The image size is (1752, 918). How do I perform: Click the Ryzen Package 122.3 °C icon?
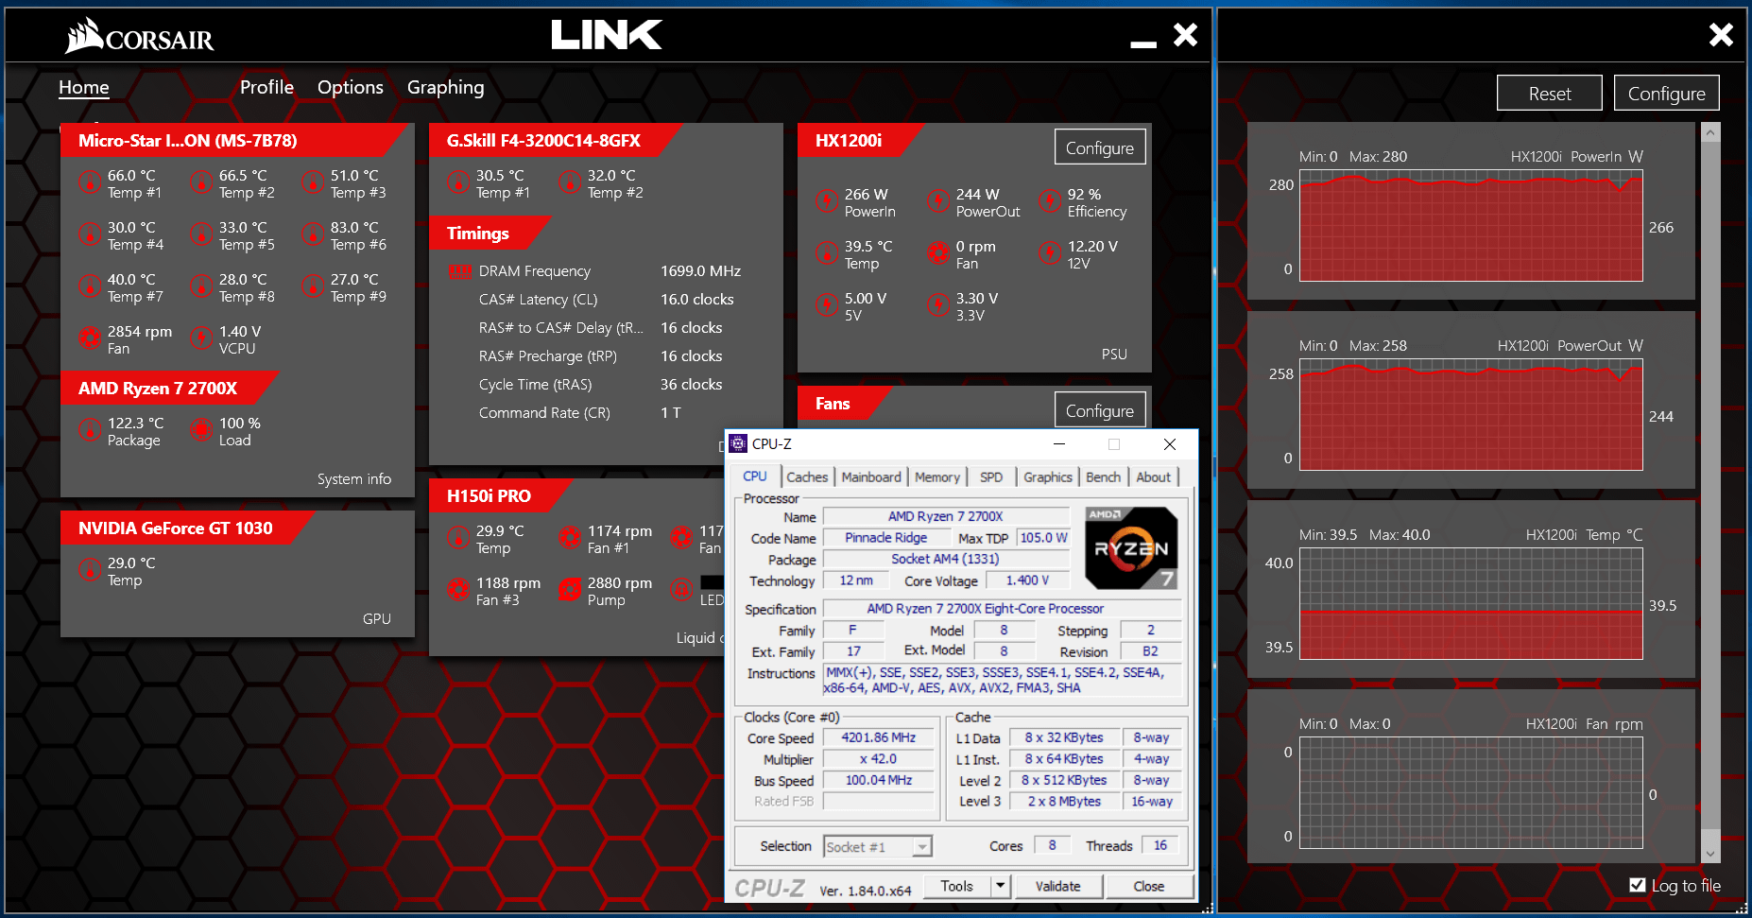coord(90,429)
